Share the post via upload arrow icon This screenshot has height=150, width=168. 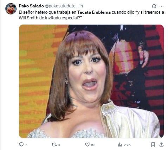pyautogui.click(x=161, y=144)
